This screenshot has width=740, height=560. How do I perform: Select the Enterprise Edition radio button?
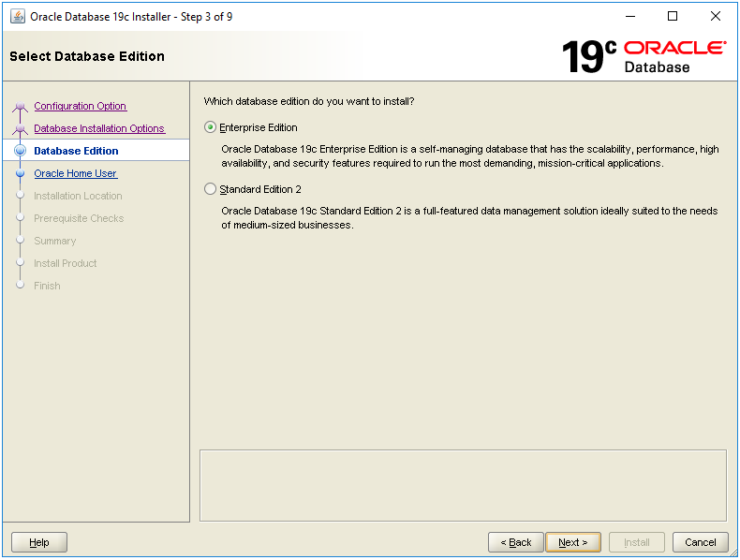coord(210,127)
